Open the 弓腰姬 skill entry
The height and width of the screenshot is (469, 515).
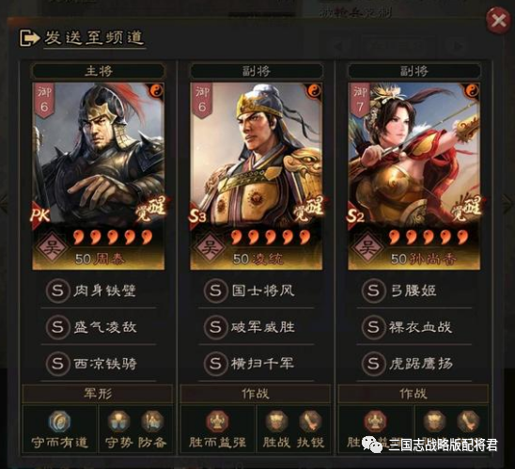click(x=414, y=290)
